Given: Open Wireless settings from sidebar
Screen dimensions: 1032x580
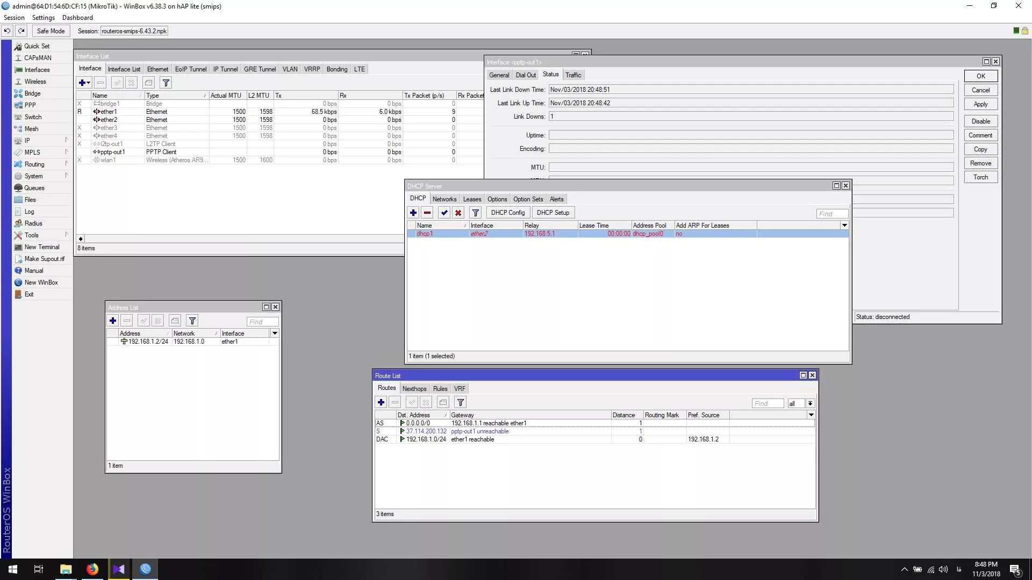Looking at the screenshot, I should coord(35,82).
